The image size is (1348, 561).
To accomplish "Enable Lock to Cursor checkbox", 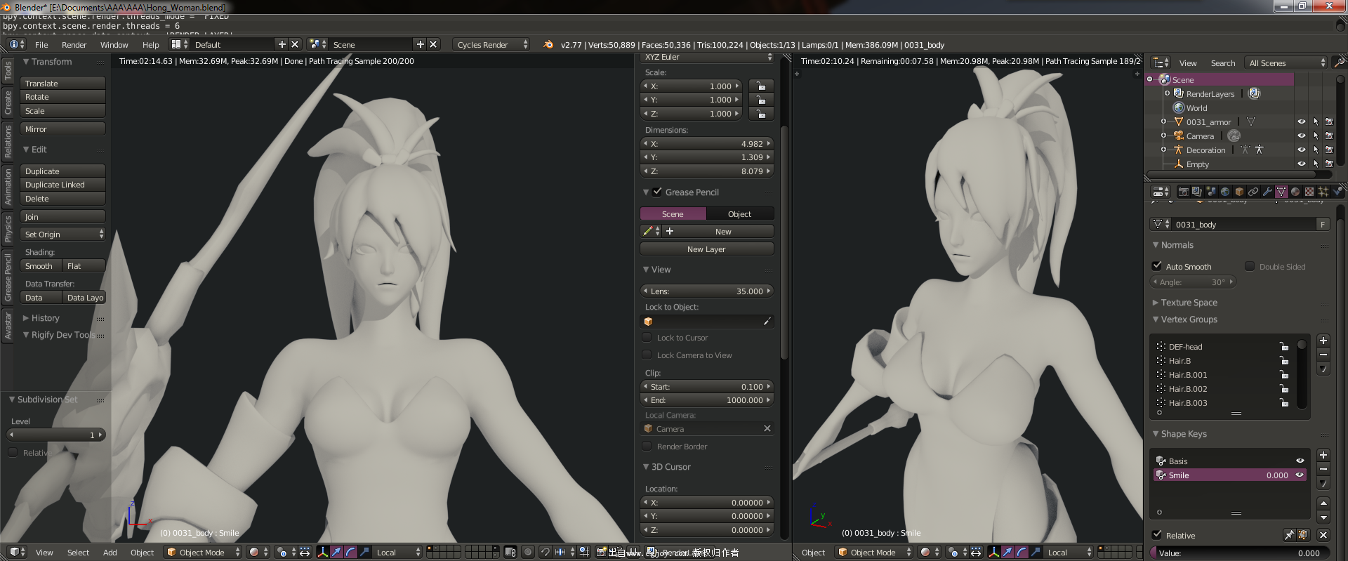I will point(647,338).
